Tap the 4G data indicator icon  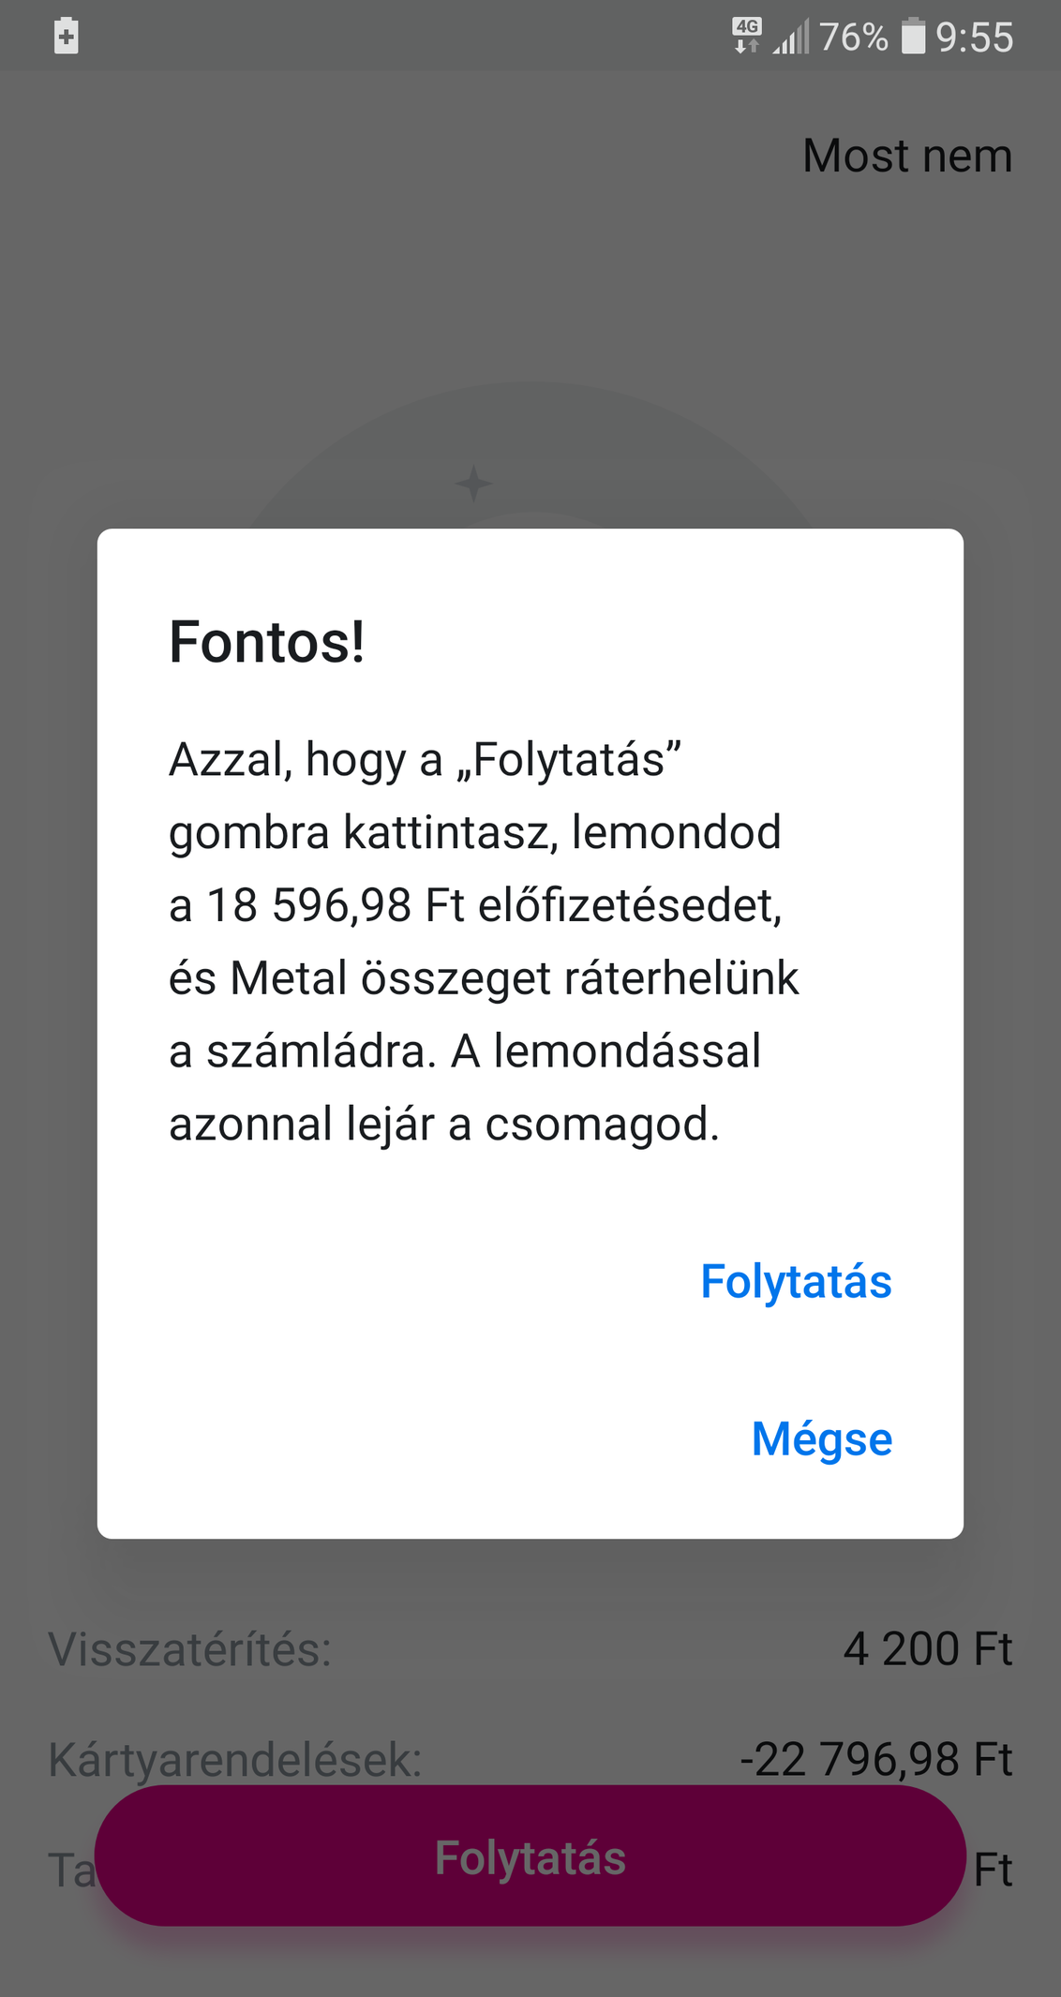coord(747,36)
